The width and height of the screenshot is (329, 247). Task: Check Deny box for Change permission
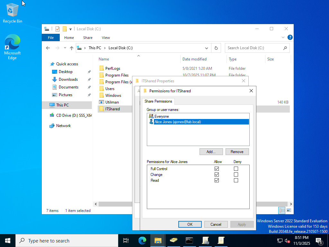(x=236, y=175)
